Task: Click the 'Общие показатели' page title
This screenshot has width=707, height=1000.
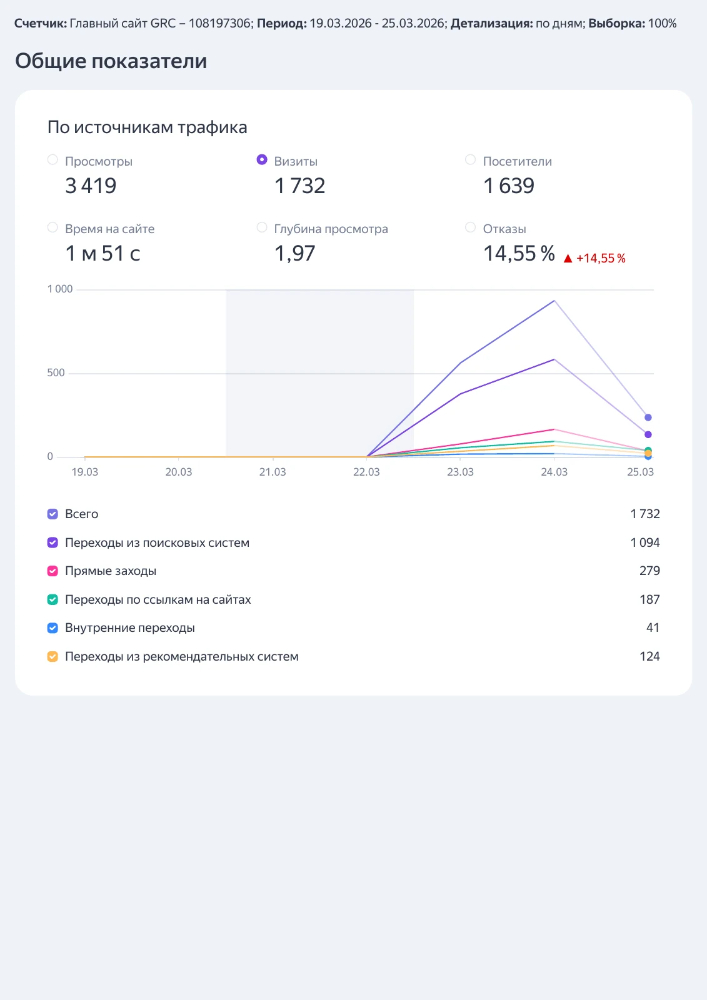Action: (111, 61)
